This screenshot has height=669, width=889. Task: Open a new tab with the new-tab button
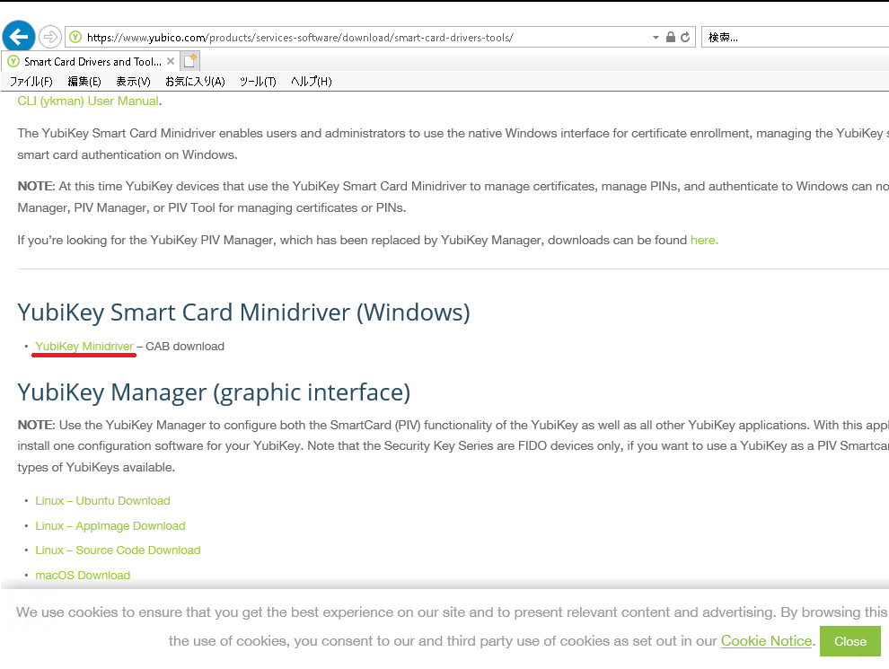tap(189, 61)
